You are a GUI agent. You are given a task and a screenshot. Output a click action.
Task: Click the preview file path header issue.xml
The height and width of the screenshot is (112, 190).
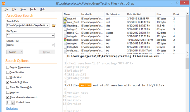113,56
